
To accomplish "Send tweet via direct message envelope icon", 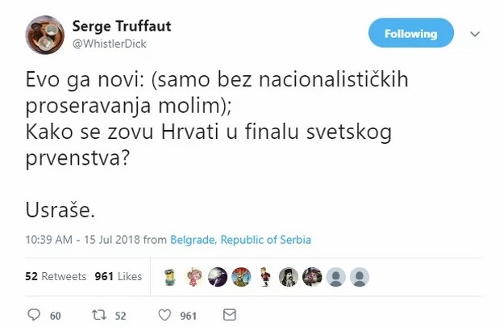I will [229, 315].
